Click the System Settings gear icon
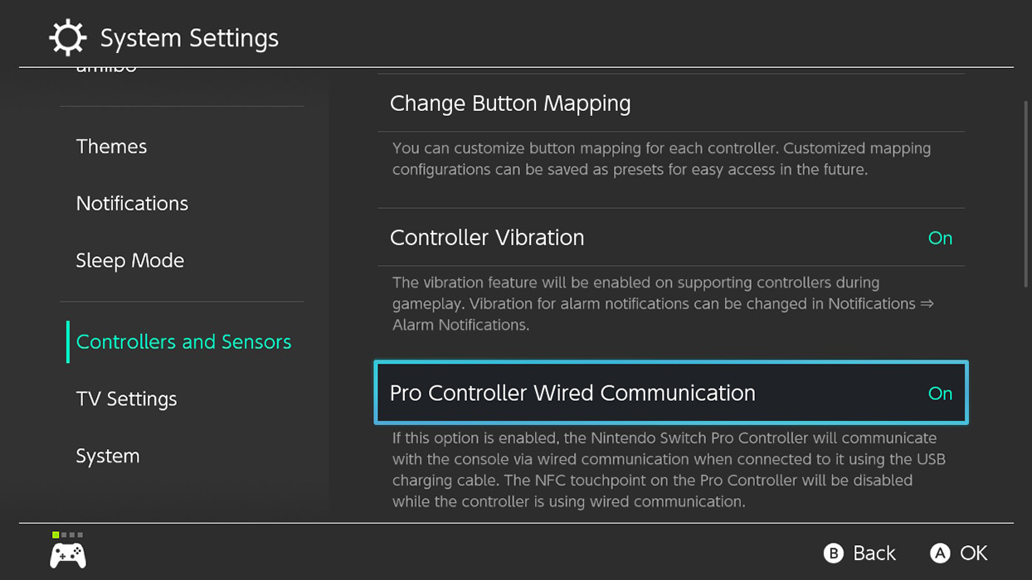The image size is (1032, 580). coord(67,38)
